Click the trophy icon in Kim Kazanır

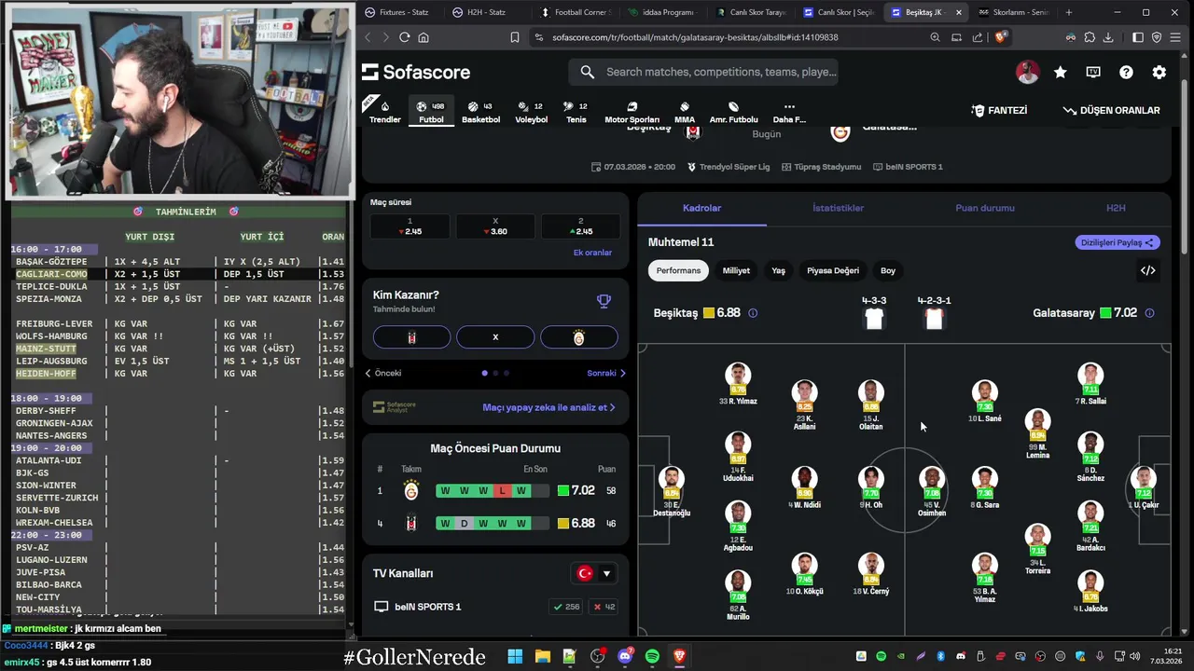click(604, 301)
